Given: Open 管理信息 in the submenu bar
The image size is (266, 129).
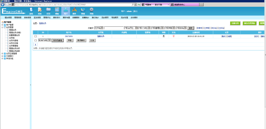Looking at the screenshot, I should click(x=18, y=17).
